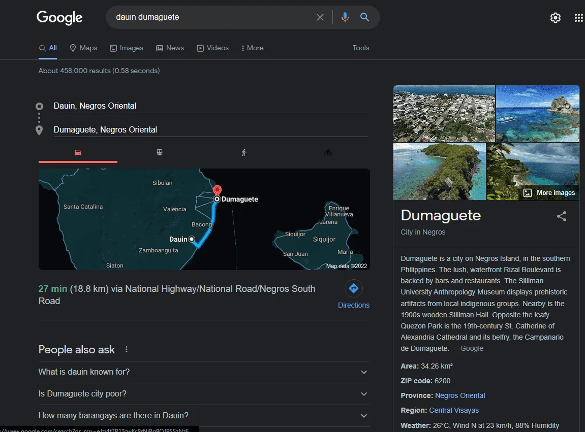Select the public transit travel mode

tap(159, 152)
